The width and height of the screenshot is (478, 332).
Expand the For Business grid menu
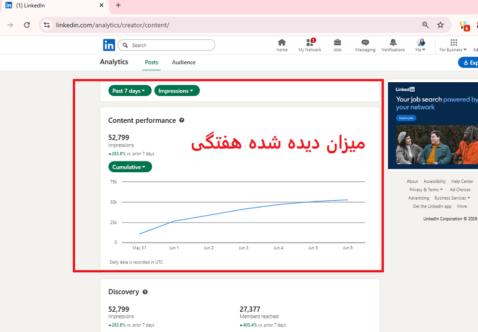pos(453,45)
